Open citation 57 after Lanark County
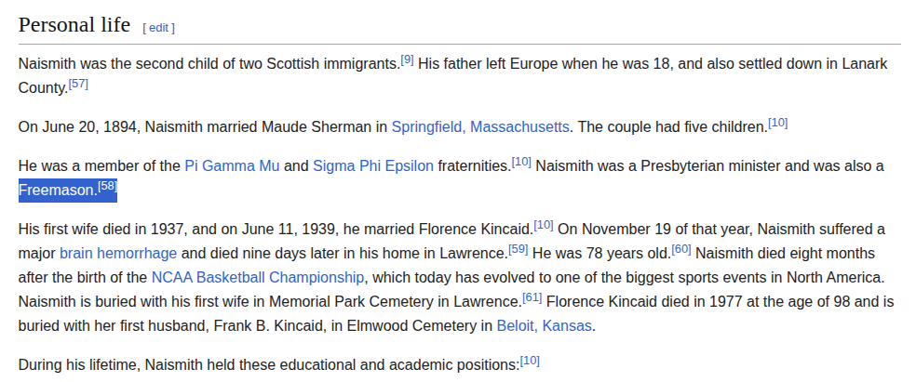 [78, 85]
